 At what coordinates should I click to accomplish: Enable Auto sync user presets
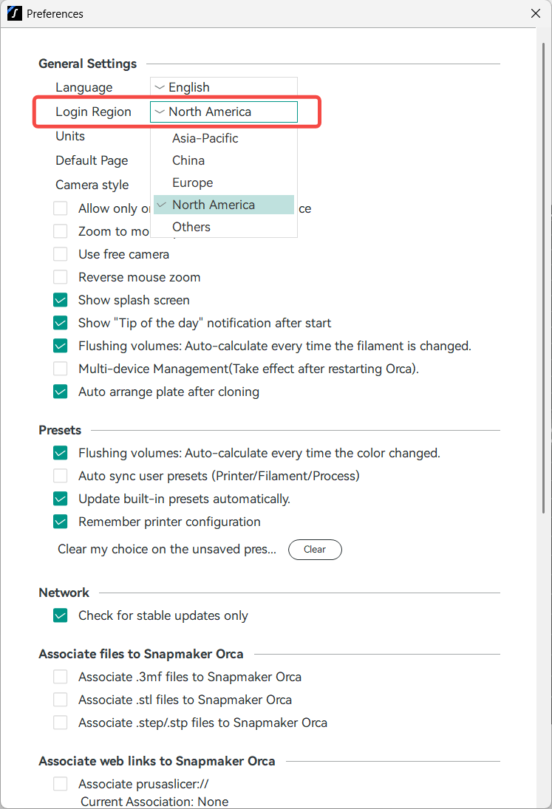pos(61,476)
